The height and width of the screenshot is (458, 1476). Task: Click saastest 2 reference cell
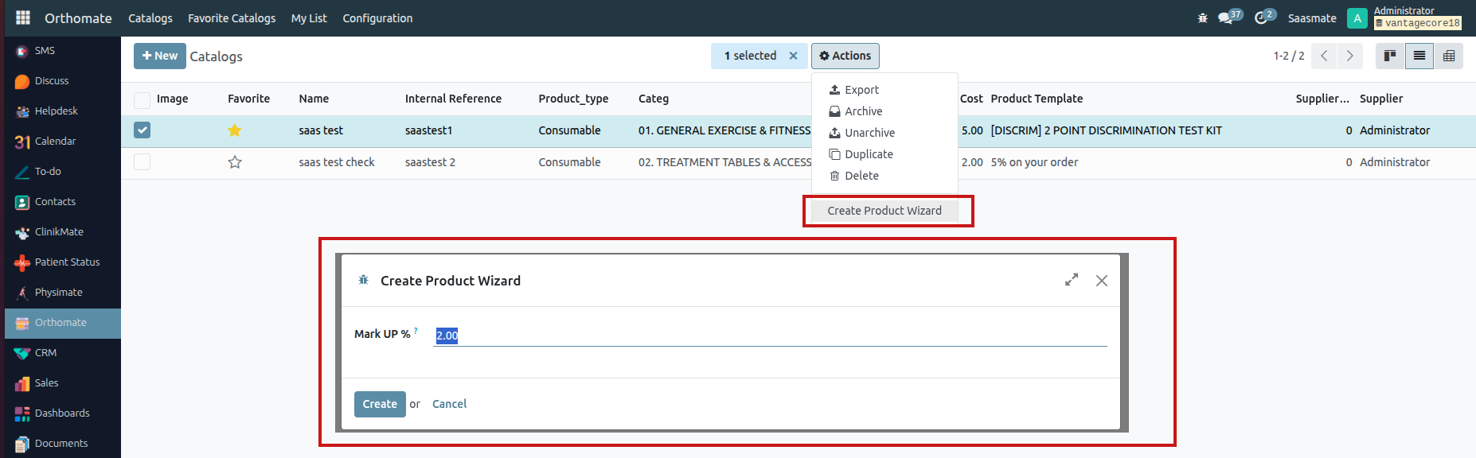(x=430, y=162)
